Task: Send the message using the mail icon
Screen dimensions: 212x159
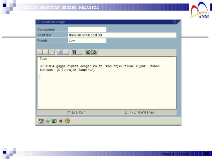Action: click(41, 121)
